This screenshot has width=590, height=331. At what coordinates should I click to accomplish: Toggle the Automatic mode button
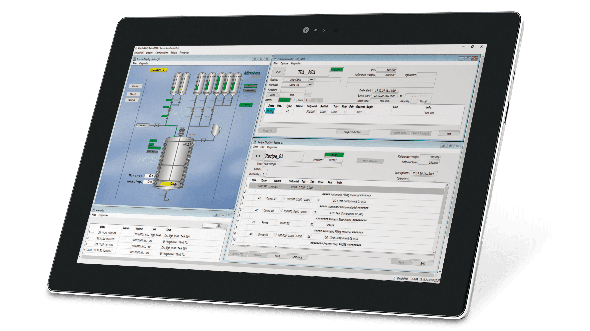pos(249,91)
